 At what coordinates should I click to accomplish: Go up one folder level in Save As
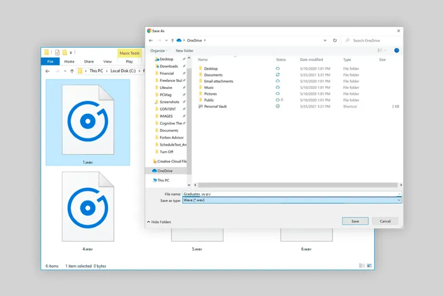tap(173, 41)
